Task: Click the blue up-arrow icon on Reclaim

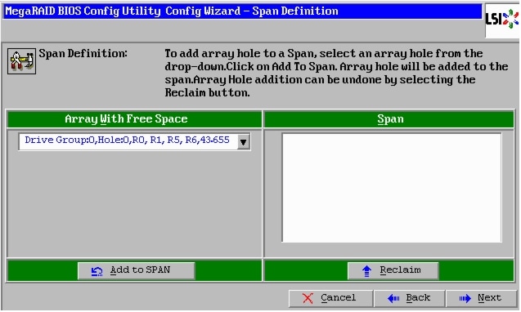Action: click(x=366, y=271)
